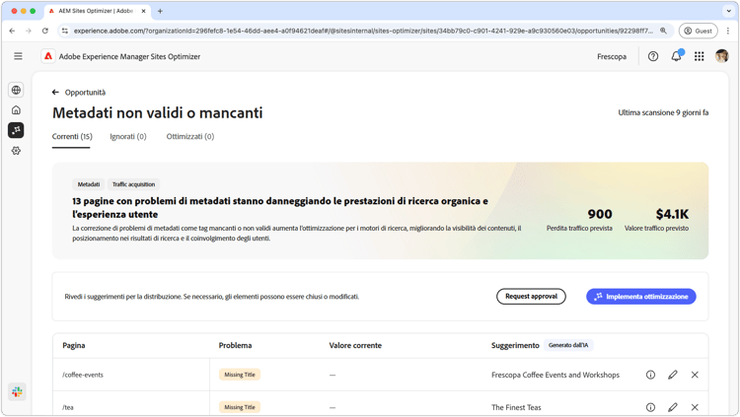Click Missing Title badge for /tea
Screen dimensions: 740x417
(240, 407)
